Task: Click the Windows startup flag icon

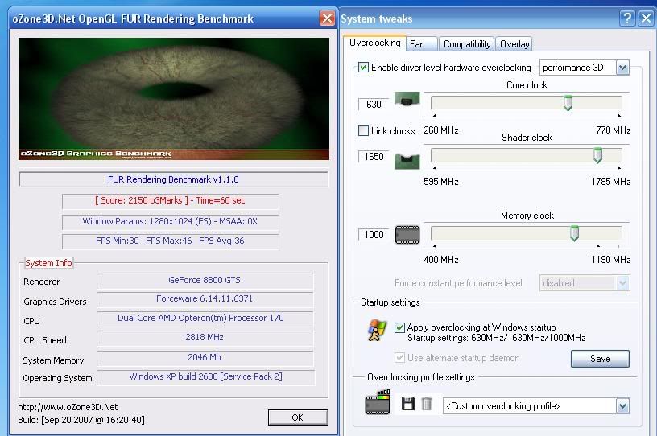Action: coord(377,331)
